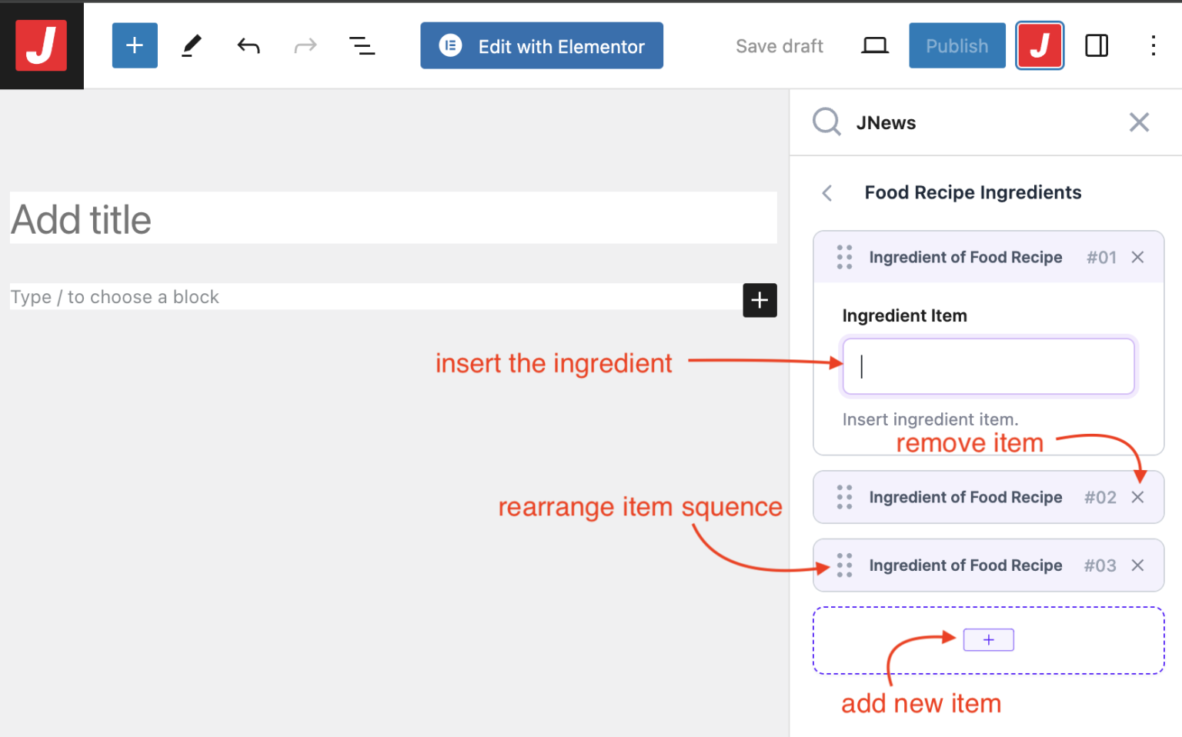Click the Publish button

tap(957, 45)
